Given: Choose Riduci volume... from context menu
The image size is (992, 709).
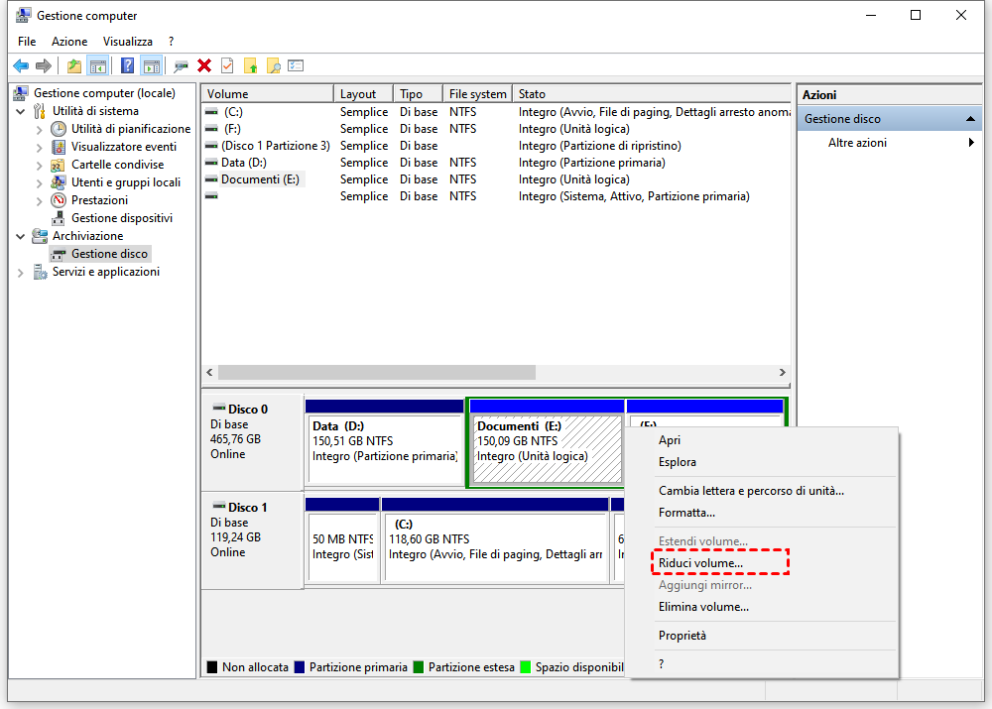Looking at the screenshot, I should [x=700, y=563].
